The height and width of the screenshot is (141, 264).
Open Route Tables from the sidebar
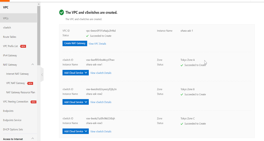tap(10, 37)
